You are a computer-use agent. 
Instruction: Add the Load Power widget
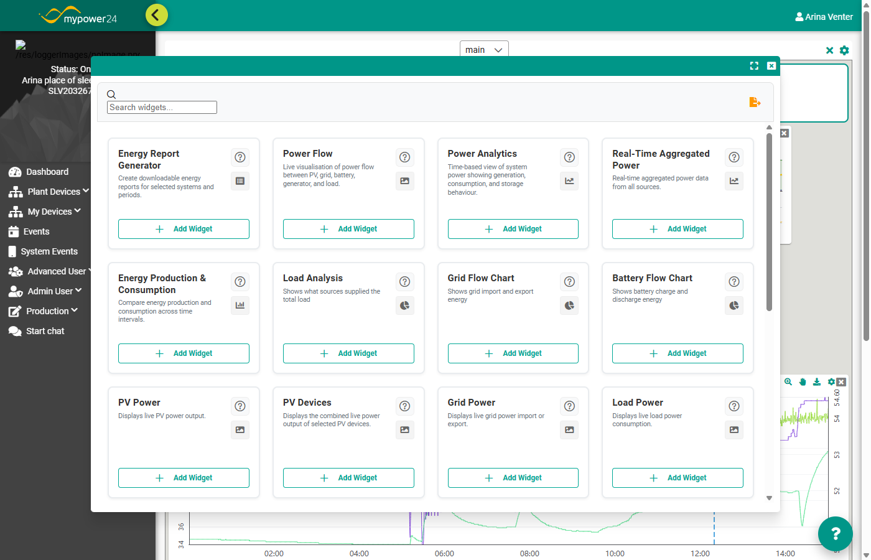pos(678,478)
